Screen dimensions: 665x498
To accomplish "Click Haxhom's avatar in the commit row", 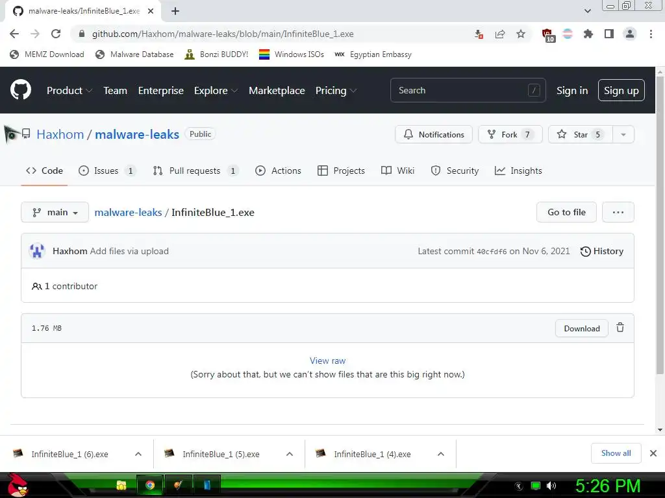I will pos(37,251).
